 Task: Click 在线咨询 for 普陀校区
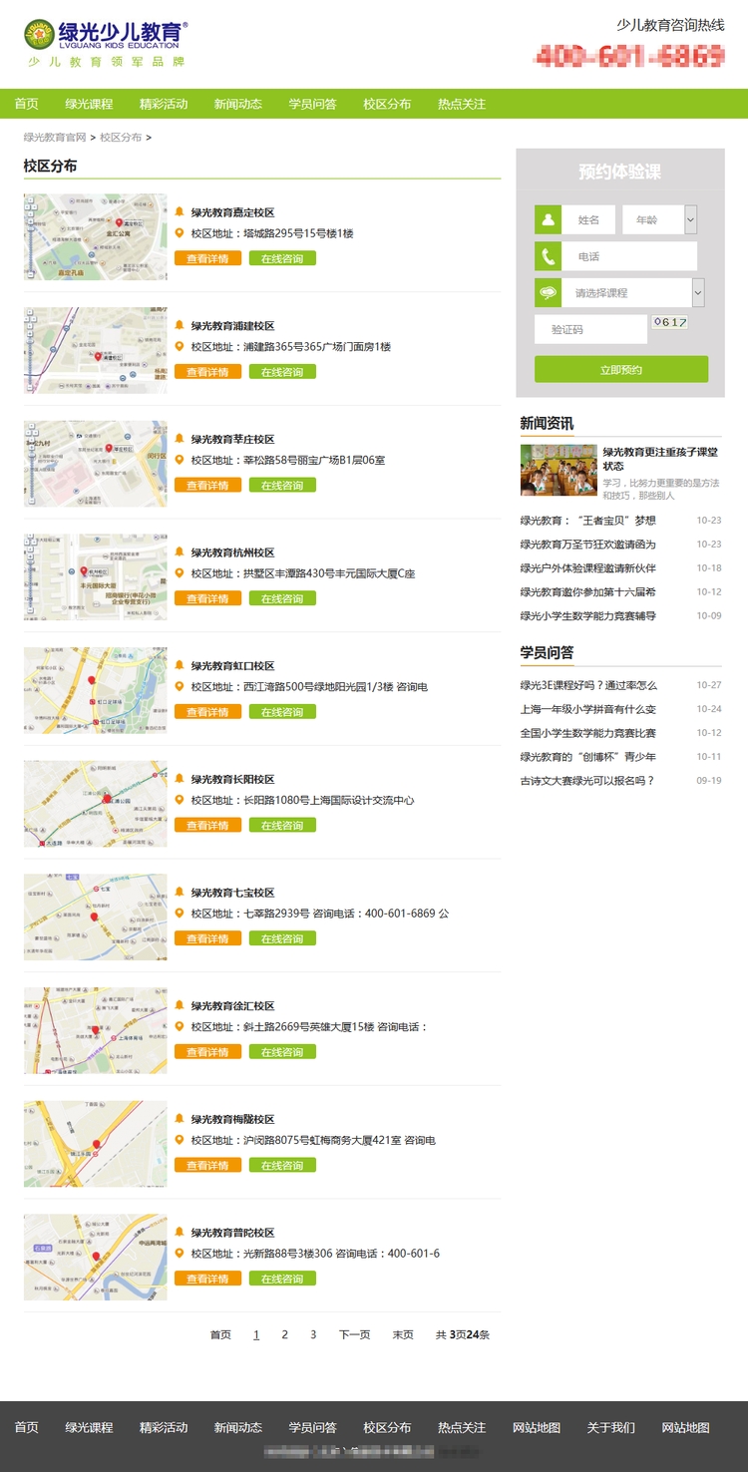click(x=282, y=1279)
